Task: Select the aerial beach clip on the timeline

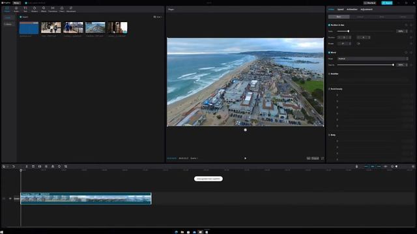Action: coord(86,198)
